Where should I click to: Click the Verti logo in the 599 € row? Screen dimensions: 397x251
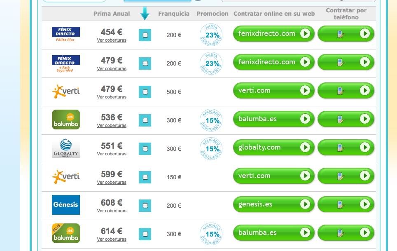click(66, 176)
